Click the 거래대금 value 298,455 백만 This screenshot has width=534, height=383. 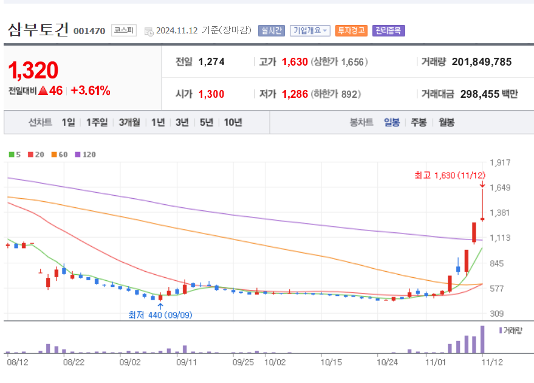tap(489, 94)
